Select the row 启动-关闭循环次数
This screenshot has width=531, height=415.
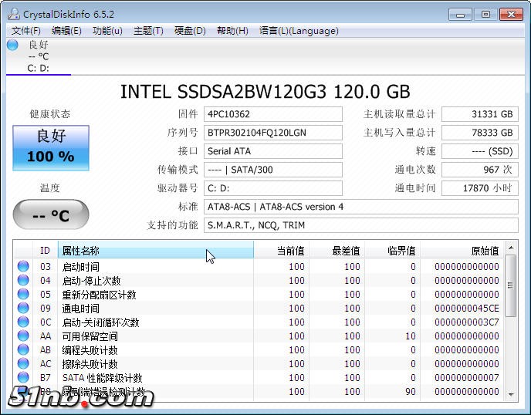tap(259, 322)
